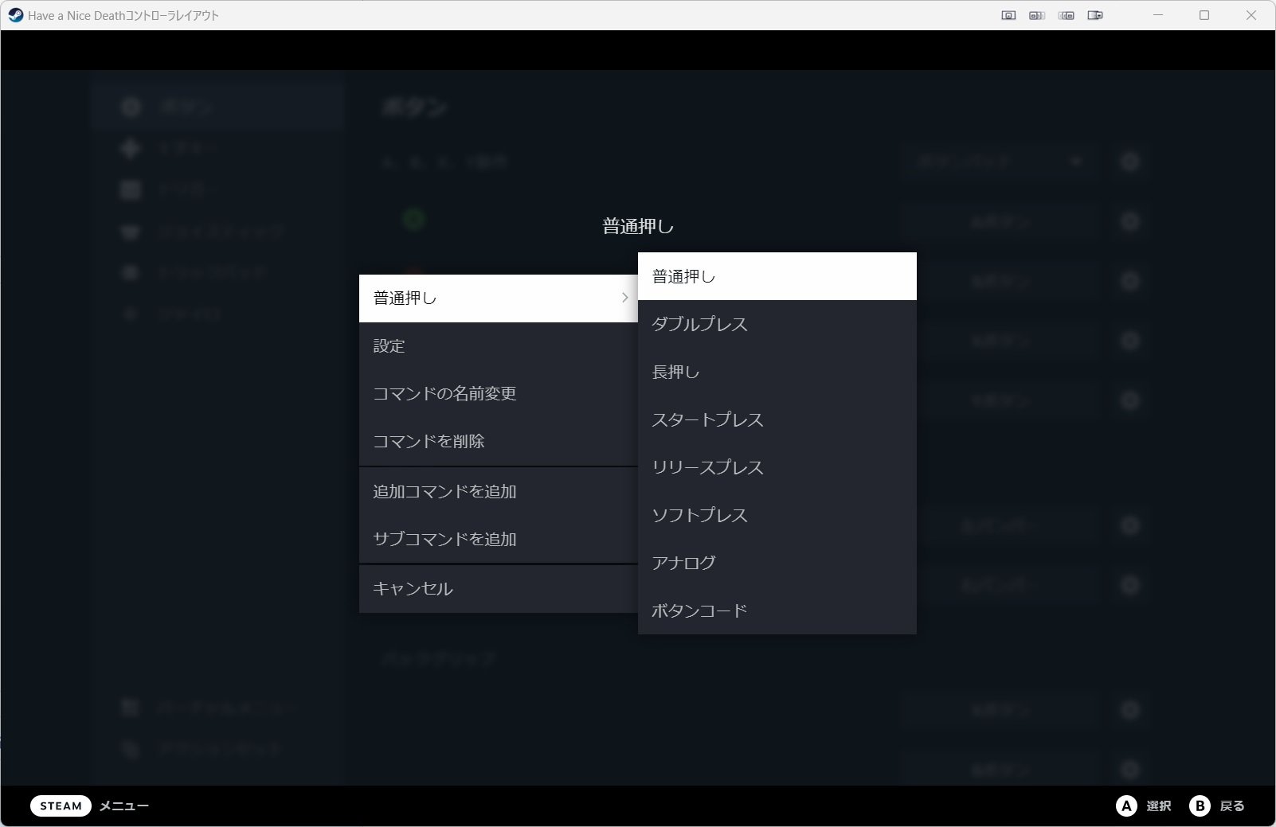Minimize the controller layout window
The image size is (1276, 827).
(1158, 15)
